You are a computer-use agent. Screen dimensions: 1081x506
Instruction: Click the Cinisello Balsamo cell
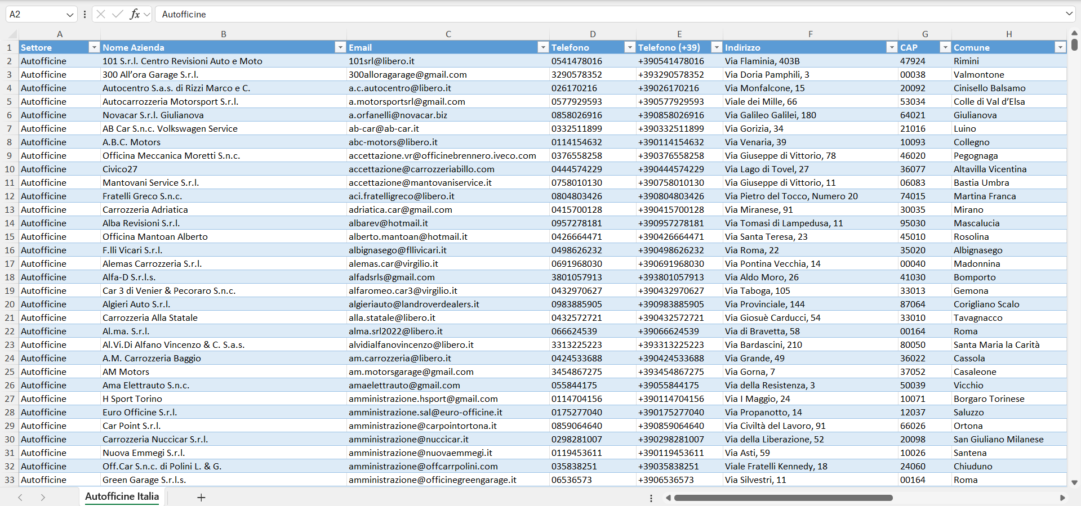(x=1009, y=88)
